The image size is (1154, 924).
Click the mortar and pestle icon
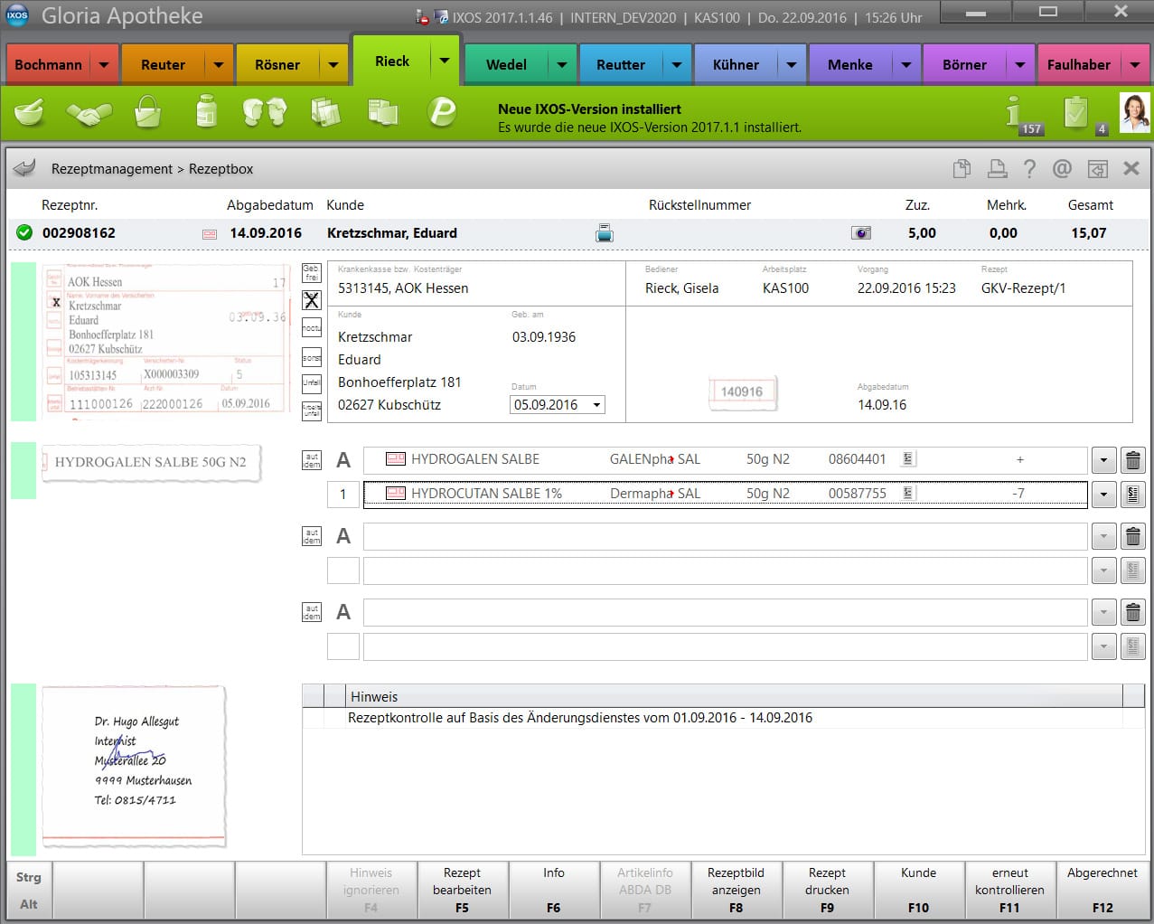(30, 112)
